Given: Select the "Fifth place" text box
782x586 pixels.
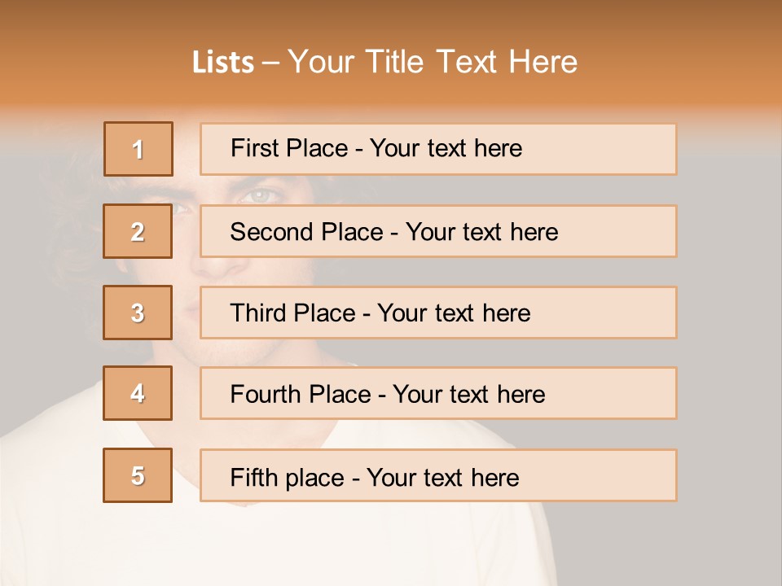Looking at the screenshot, I should click(438, 476).
